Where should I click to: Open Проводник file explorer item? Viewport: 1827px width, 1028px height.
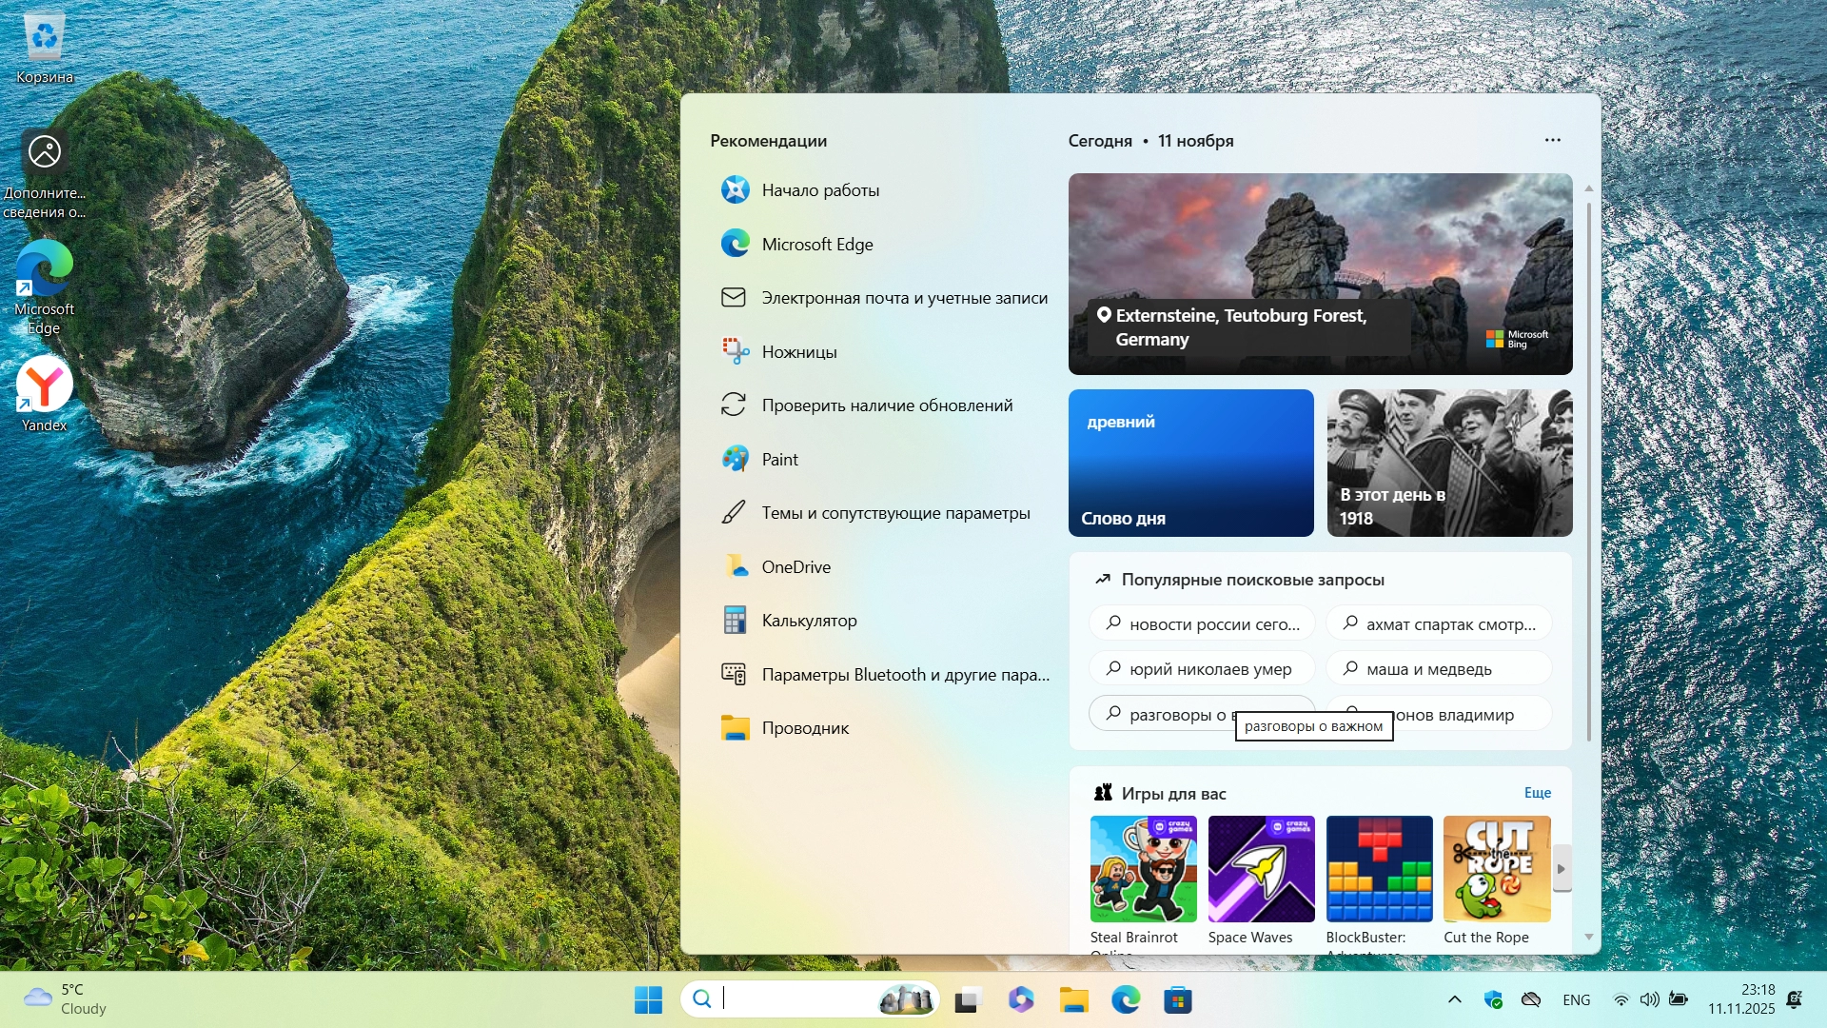coord(804,728)
